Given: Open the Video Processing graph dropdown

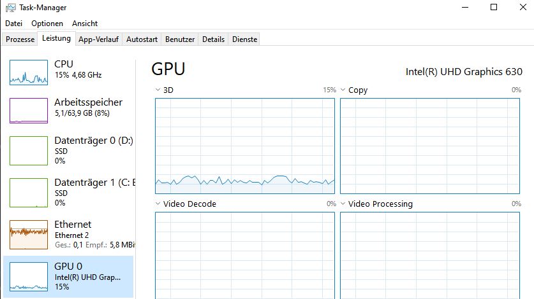Looking at the screenshot, I should click(343, 204).
